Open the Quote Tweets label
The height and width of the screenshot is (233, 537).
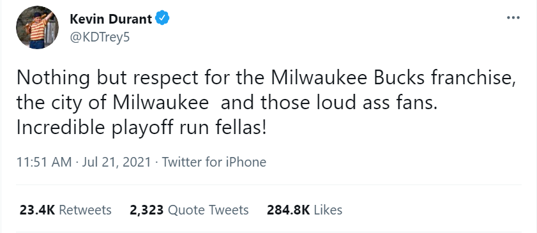208,210
